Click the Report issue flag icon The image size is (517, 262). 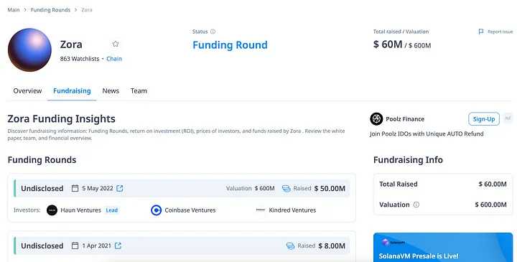(481, 32)
